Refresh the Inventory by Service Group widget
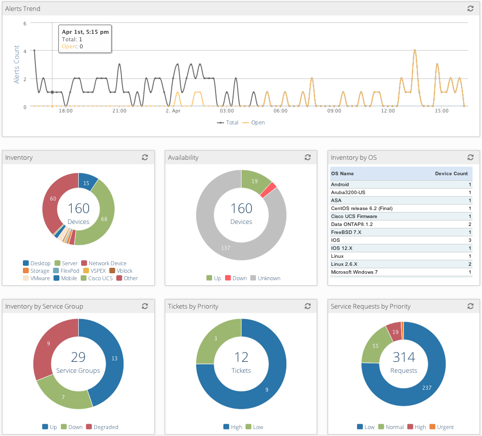482x436 pixels. coord(144,306)
